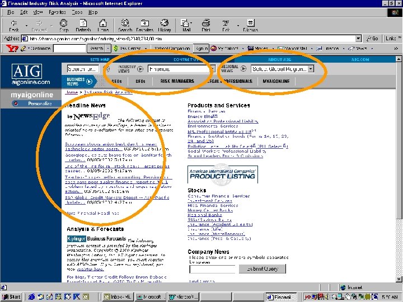The height and width of the screenshot is (302, 403).
Task: Click the page scrollbar down arrow
Action: [399, 279]
